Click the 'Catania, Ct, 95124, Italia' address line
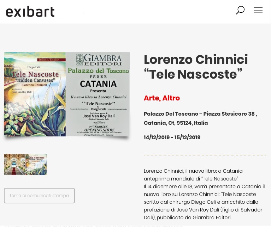Screen dimensions: 271x227 click(176, 123)
